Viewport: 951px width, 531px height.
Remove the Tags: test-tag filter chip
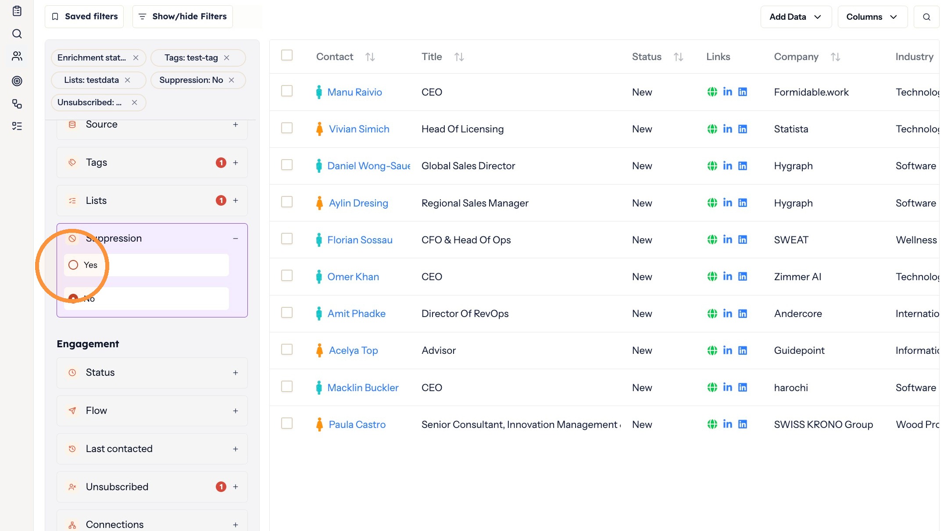point(226,58)
